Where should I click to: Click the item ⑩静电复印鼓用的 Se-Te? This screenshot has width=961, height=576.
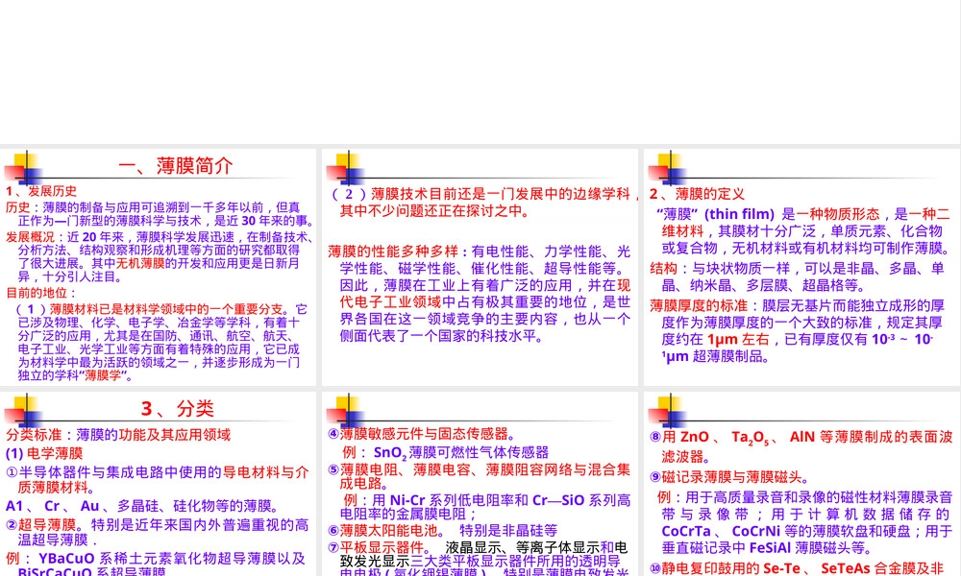click(x=797, y=568)
